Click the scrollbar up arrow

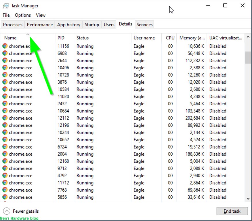[x=248, y=37]
